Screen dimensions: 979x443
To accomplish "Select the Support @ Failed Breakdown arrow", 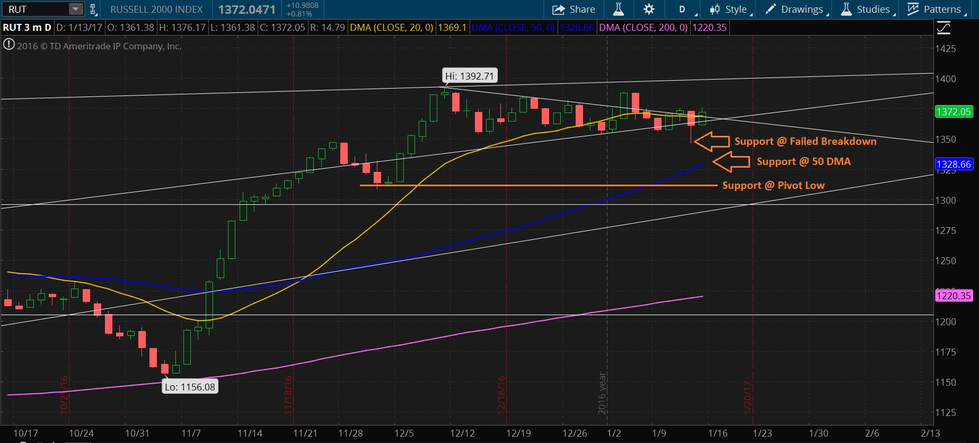I will tap(712, 142).
